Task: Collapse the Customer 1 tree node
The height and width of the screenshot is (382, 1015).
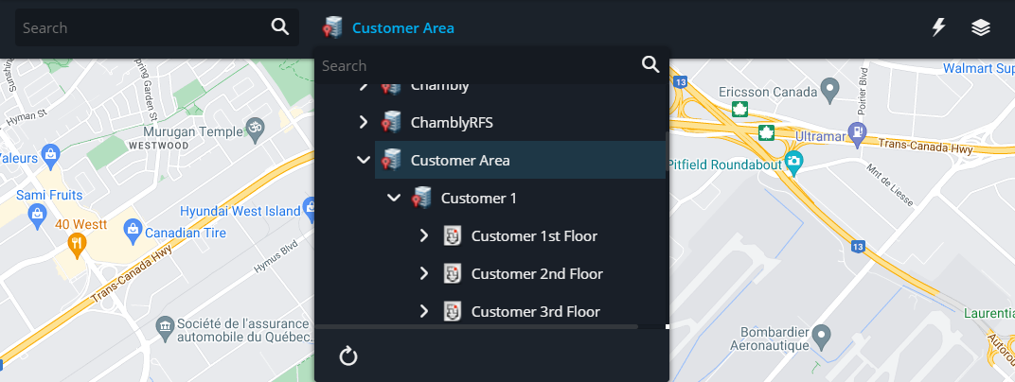Action: coord(394,198)
